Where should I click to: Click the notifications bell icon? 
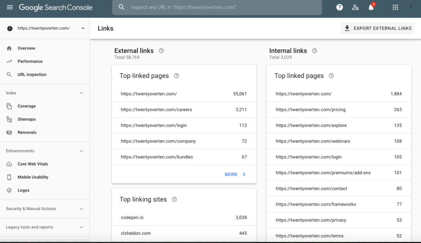(x=370, y=7)
